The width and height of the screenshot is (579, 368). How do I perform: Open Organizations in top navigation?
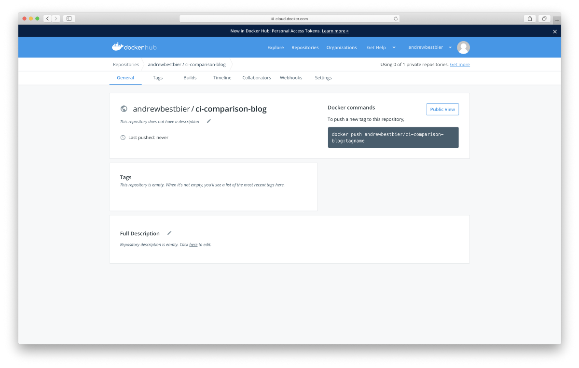(342, 47)
